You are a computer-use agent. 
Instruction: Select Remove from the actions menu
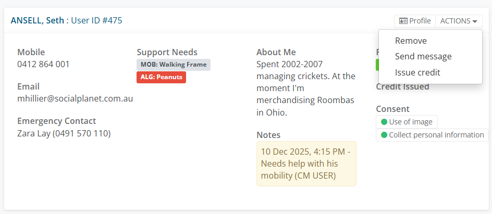pyautogui.click(x=411, y=41)
